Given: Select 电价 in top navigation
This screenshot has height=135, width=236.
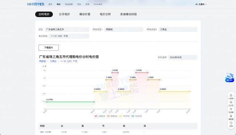Looking at the screenshot, I should 58,4.
